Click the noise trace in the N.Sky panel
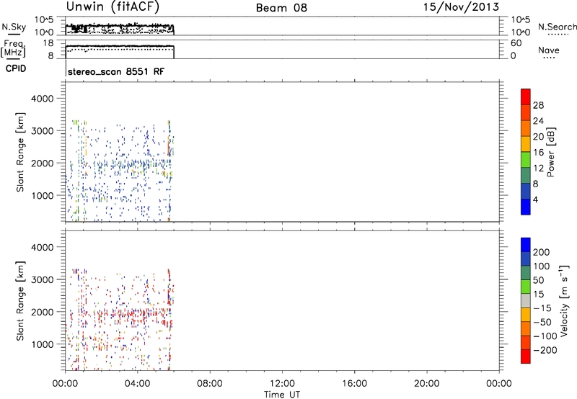Image resolution: width=577 pixels, height=399 pixels. (120, 27)
